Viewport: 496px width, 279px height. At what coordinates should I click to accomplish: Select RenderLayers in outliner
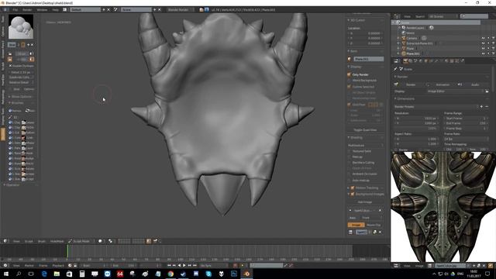click(415, 28)
